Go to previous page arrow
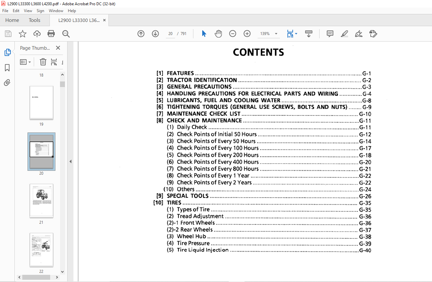The width and height of the screenshot is (432, 282). click(x=141, y=34)
